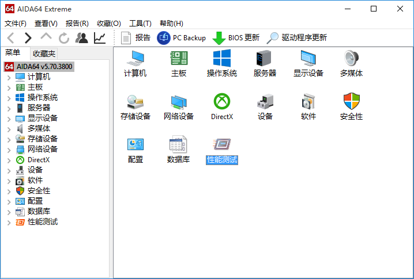Select 操作系统 in the sidebar tree
Viewport: 414px width, 279px height.
tap(43, 98)
